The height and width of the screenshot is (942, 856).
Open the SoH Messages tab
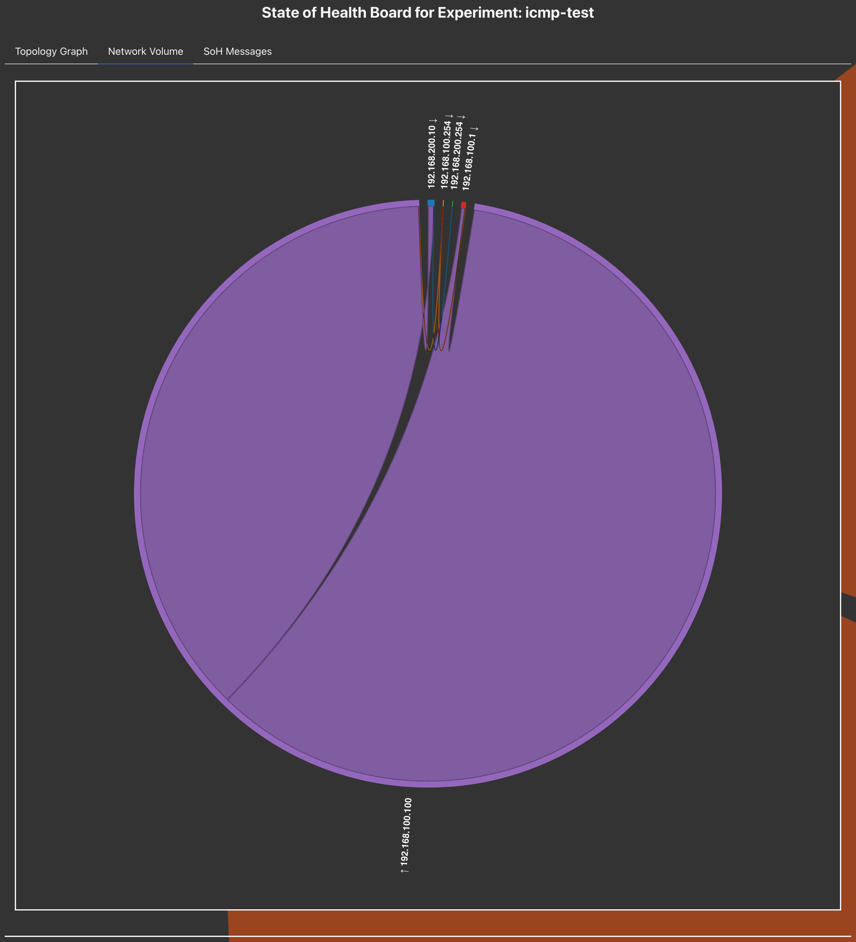(237, 51)
